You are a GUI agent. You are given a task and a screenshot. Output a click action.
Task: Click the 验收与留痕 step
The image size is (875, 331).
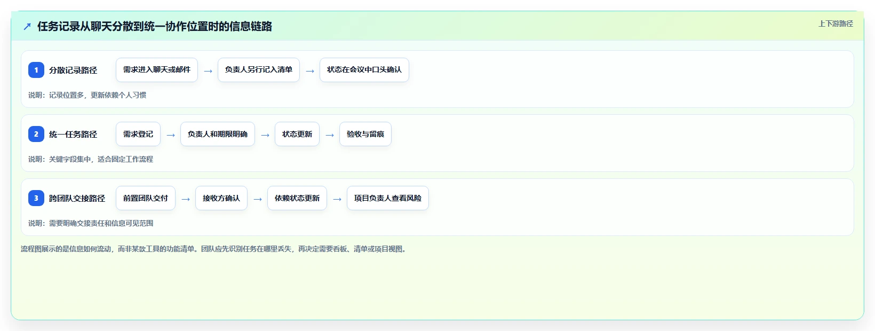click(x=365, y=134)
